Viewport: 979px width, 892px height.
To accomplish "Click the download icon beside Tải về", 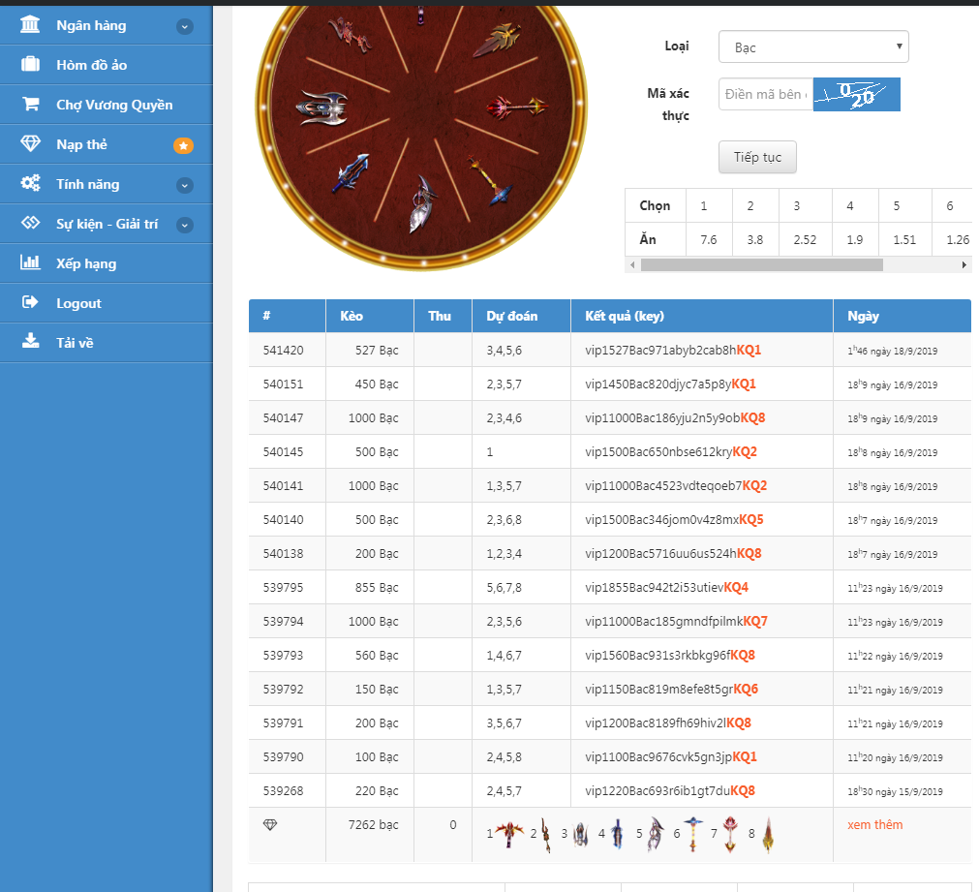I will [x=30, y=342].
